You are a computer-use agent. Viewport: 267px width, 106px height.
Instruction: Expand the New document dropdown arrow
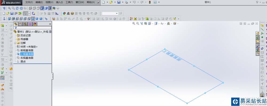107,2
